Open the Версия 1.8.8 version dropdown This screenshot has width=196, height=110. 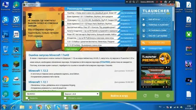(x=81, y=94)
